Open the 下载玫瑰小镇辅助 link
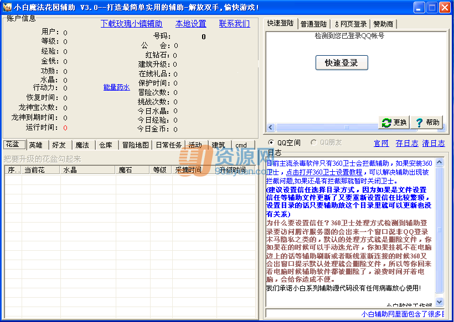This screenshot has height=322, width=454. click(x=131, y=24)
